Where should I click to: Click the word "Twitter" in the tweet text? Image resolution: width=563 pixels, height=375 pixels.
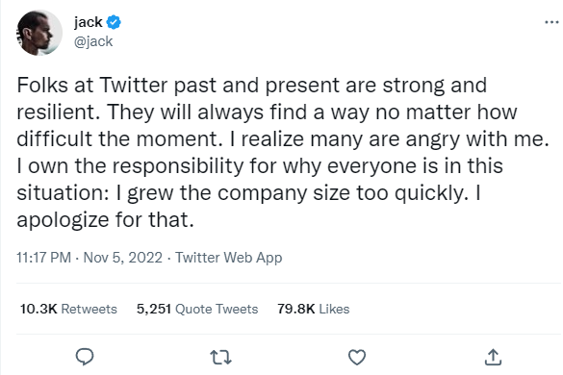tap(134, 86)
